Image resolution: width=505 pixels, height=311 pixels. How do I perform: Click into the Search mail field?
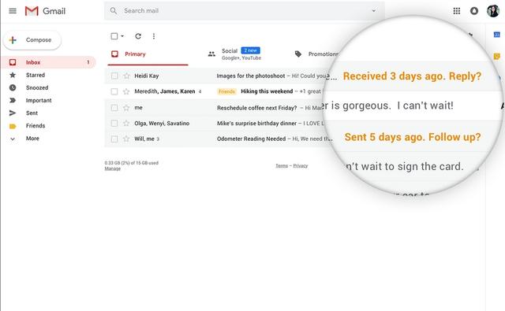coord(245,10)
